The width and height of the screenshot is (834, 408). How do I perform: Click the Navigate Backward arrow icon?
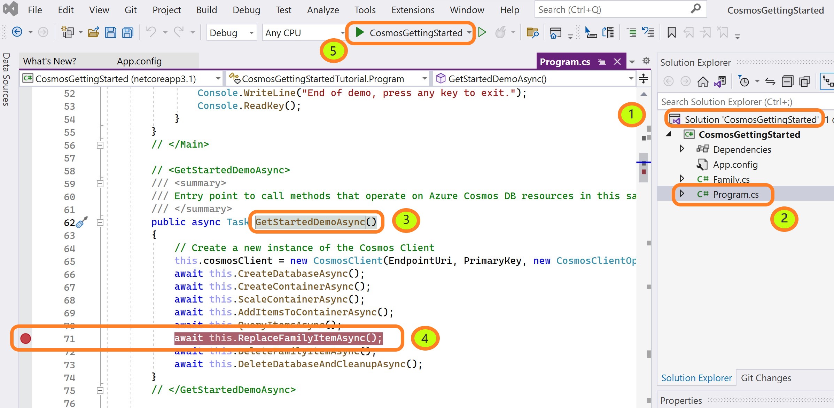point(17,32)
